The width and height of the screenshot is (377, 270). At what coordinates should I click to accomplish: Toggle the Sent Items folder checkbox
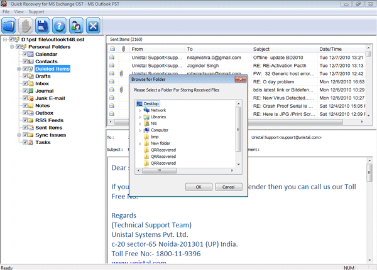pyautogui.click(x=25, y=128)
